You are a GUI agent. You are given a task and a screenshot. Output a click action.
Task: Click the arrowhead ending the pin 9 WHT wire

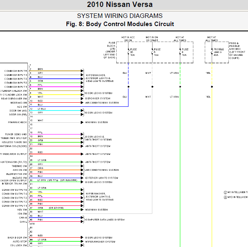[x=82, y=99]
